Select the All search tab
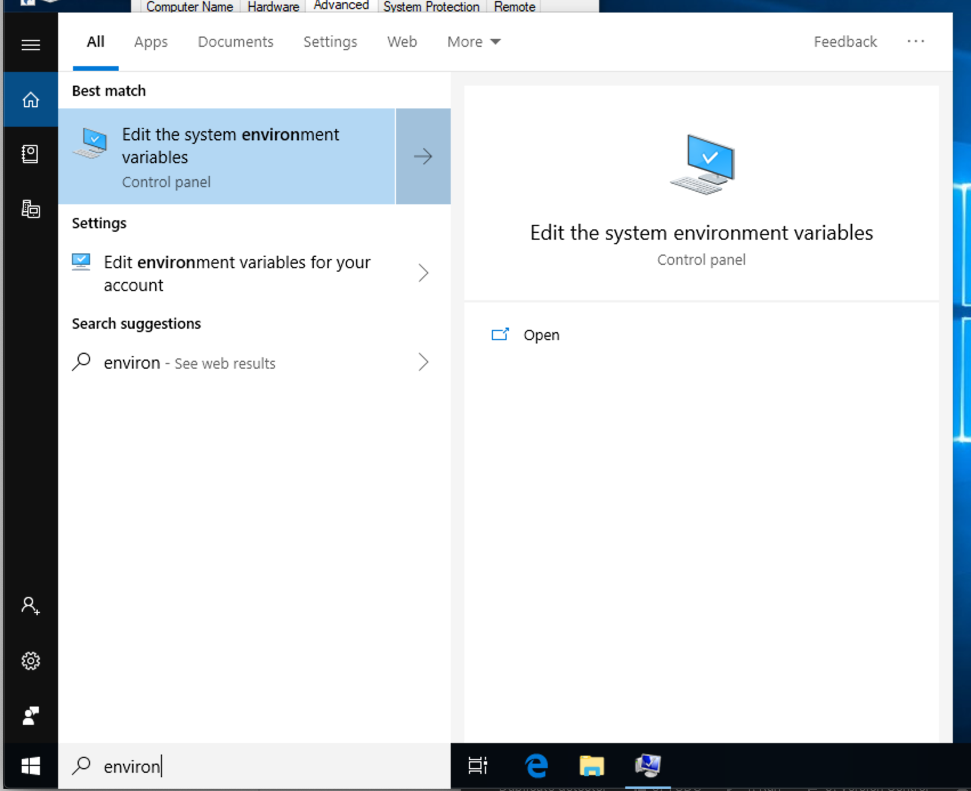 pos(95,42)
